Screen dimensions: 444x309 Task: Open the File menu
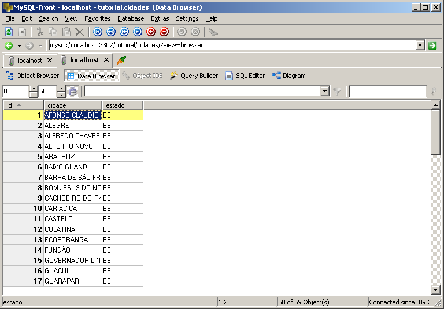(x=10, y=18)
